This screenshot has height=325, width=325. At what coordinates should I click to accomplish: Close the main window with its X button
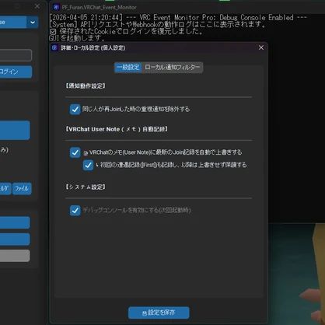(x=37, y=6)
